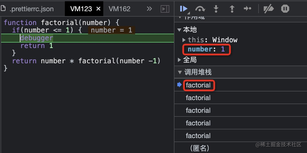Collapse the 调用堆栈 call stack section

[x=180, y=72]
